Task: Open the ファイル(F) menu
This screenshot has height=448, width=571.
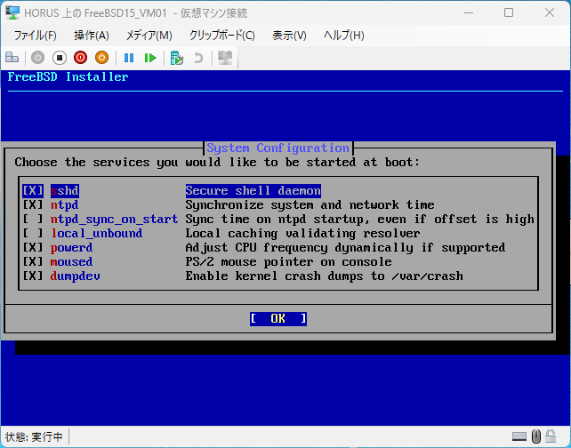Action: (x=35, y=36)
